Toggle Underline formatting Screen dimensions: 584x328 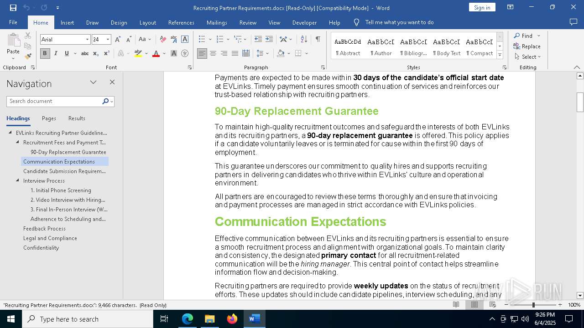pos(67,53)
